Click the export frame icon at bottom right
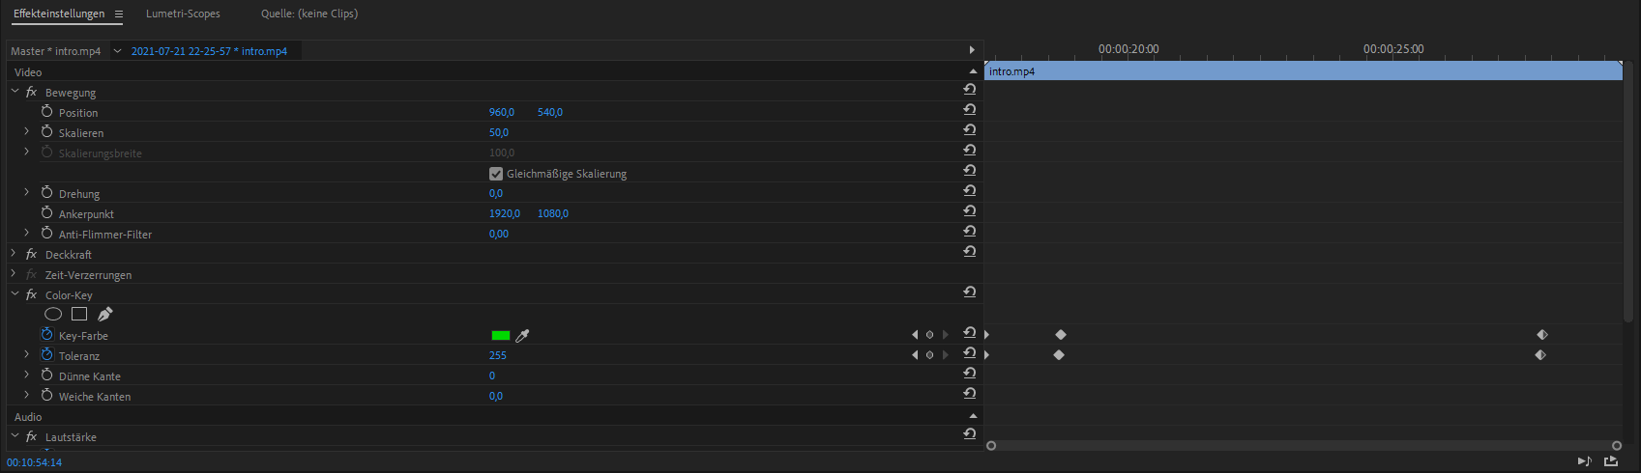 coord(1611,461)
